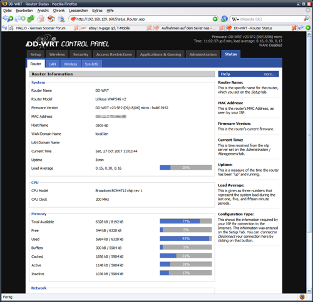Click the globe icon beside the address bar

pos(224,19)
